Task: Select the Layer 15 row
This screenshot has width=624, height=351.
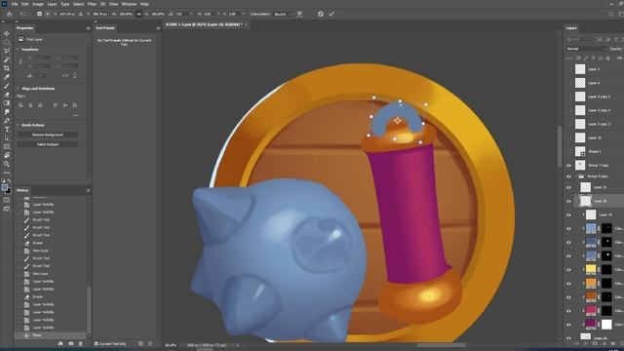Action: (x=595, y=137)
